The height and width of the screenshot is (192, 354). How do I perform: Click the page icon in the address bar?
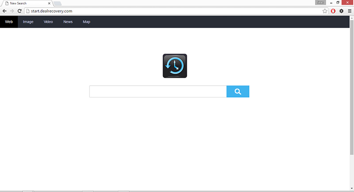click(x=28, y=11)
